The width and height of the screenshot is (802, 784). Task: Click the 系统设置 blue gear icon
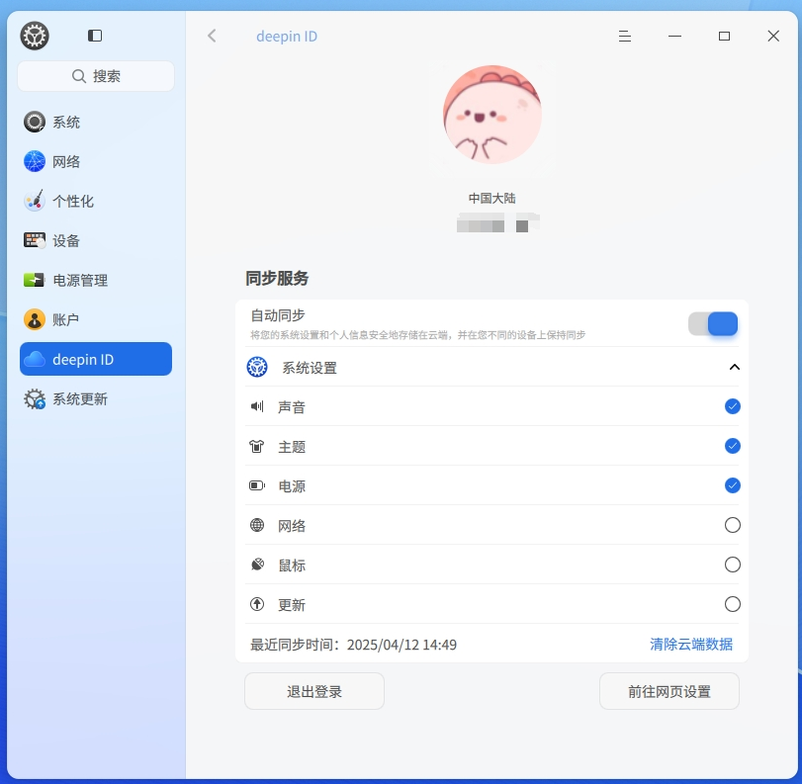[257, 367]
